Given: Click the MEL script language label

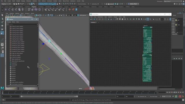Looking at the screenshot, I should (x=3, y=100).
